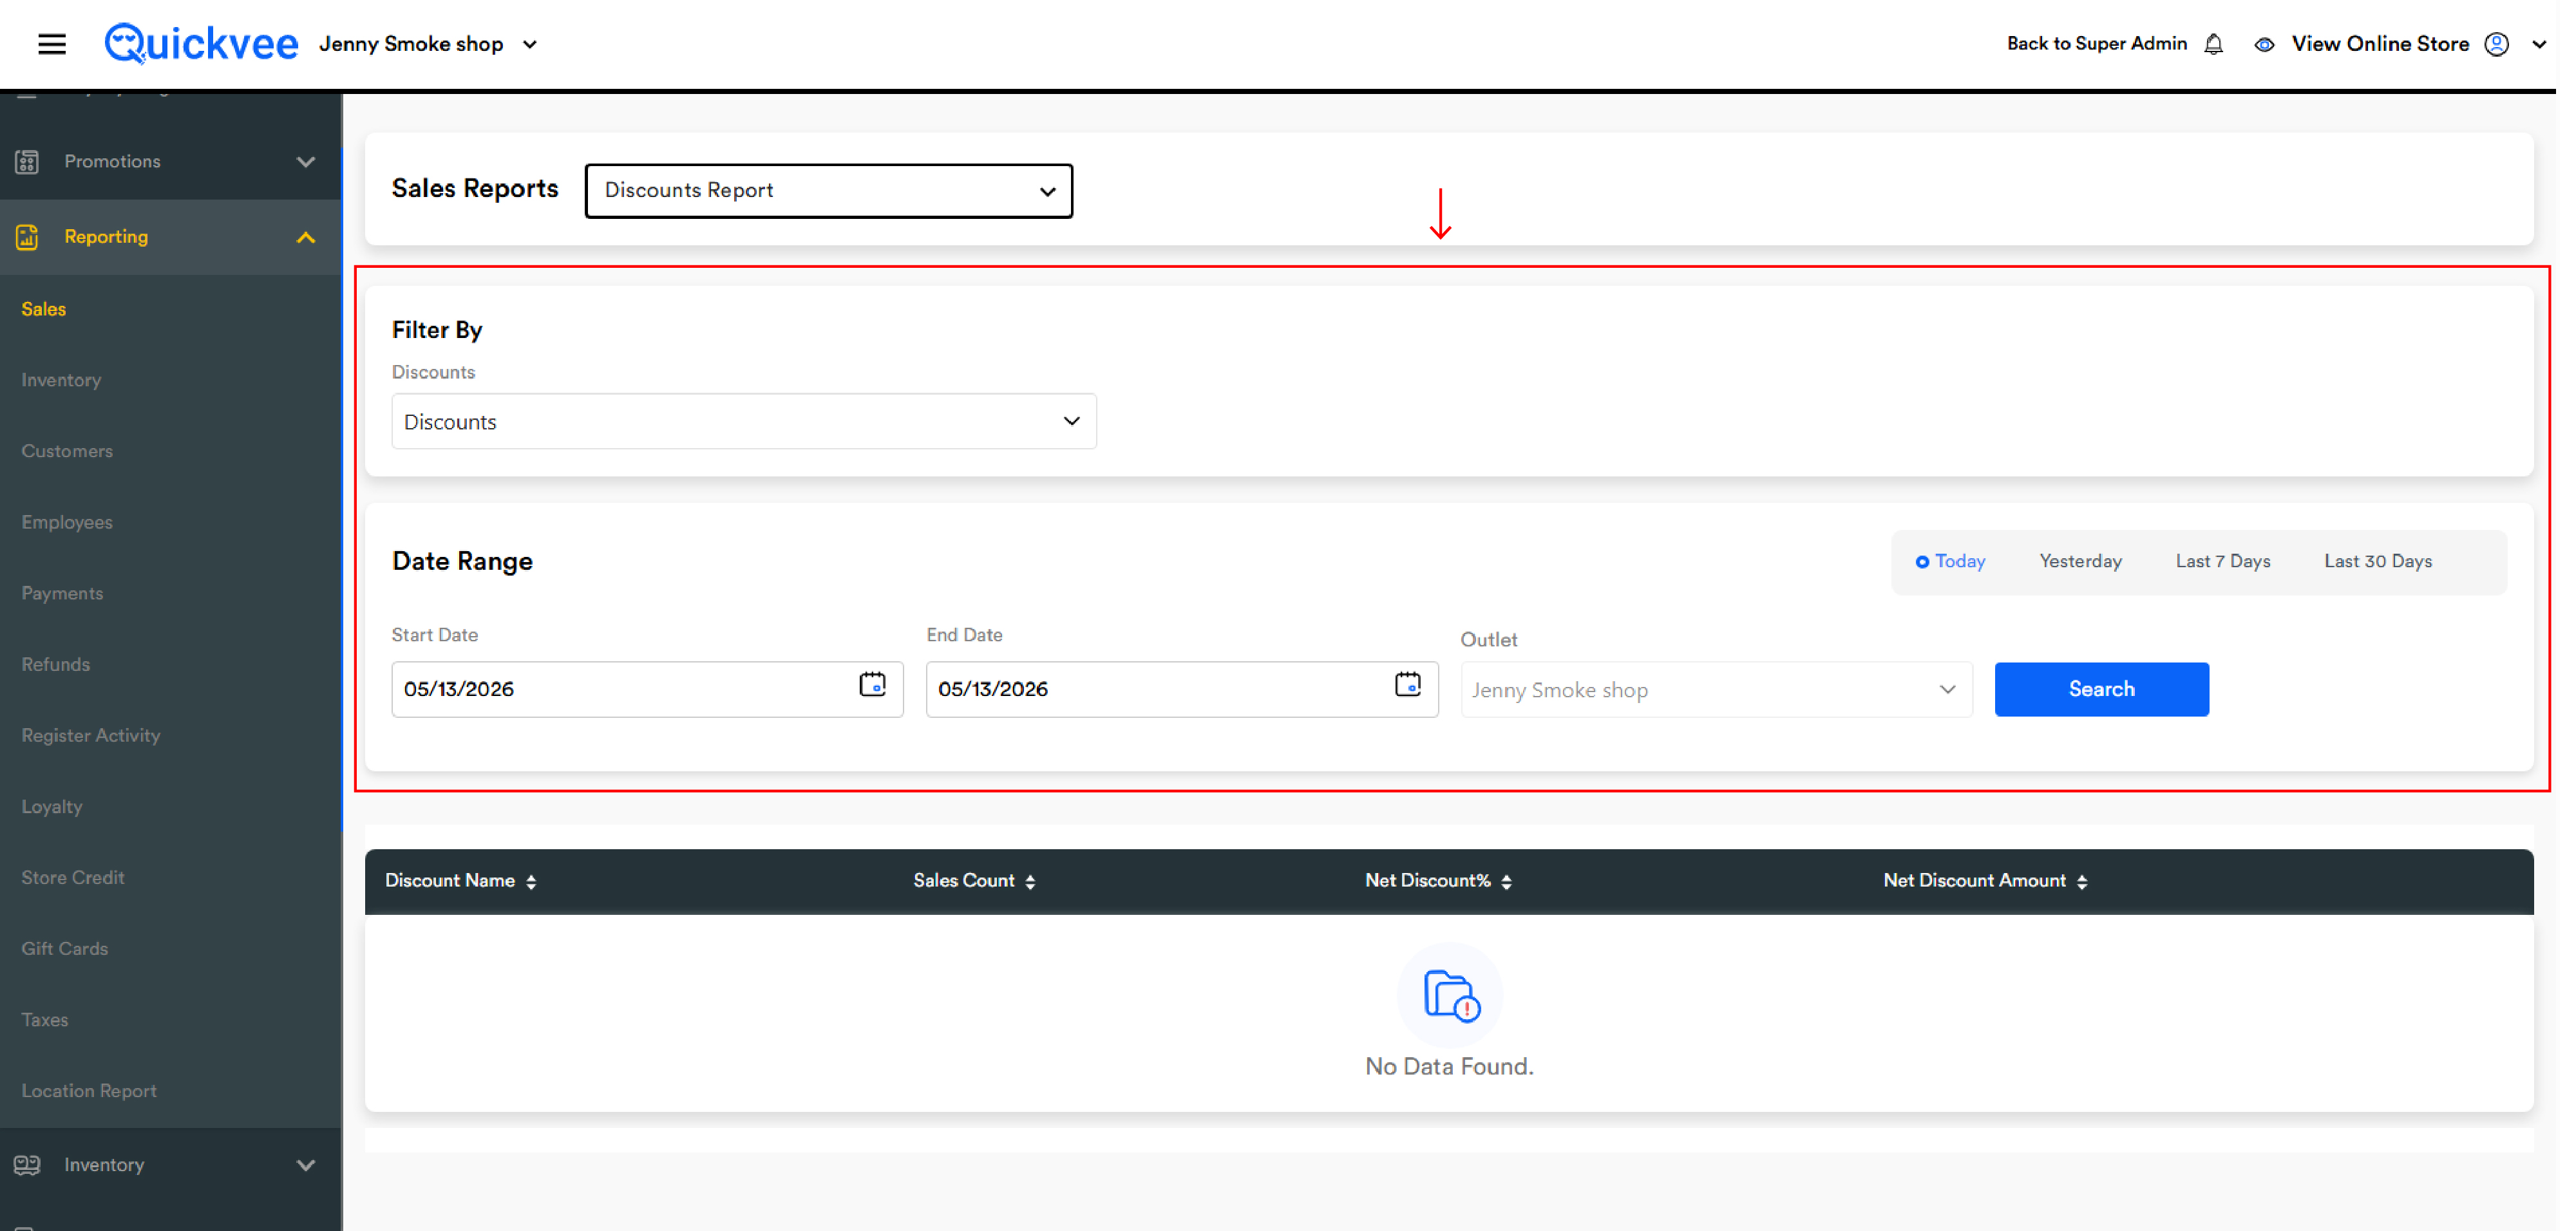
Task: Open the Start Date calendar icon
Action: (872, 685)
